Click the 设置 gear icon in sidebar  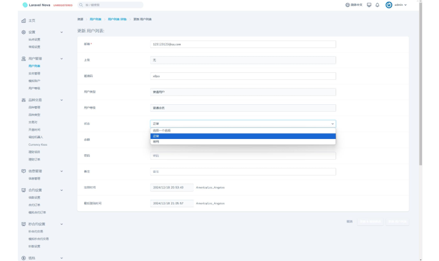coord(24,32)
